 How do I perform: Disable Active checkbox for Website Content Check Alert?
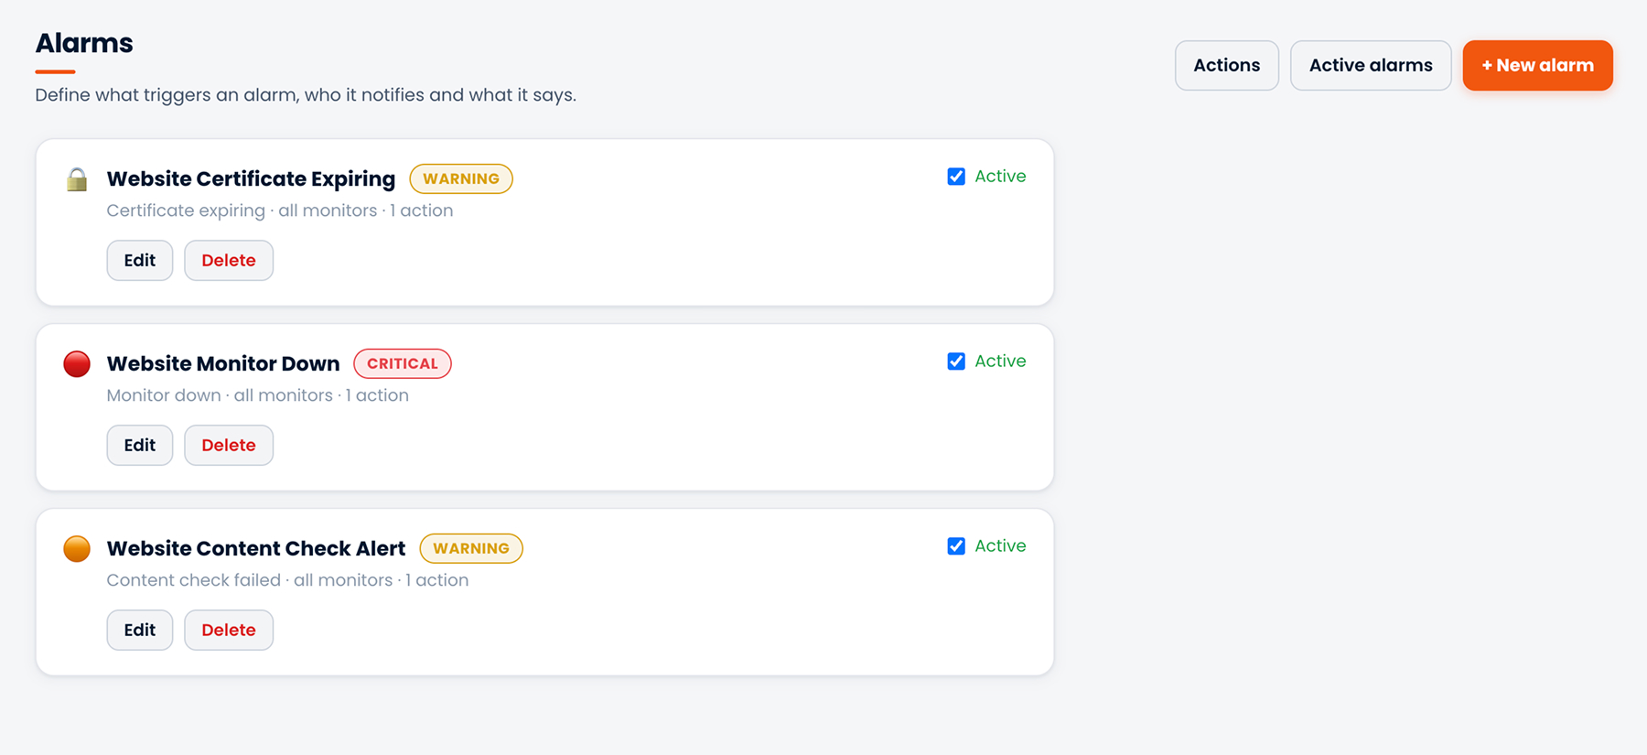click(956, 546)
